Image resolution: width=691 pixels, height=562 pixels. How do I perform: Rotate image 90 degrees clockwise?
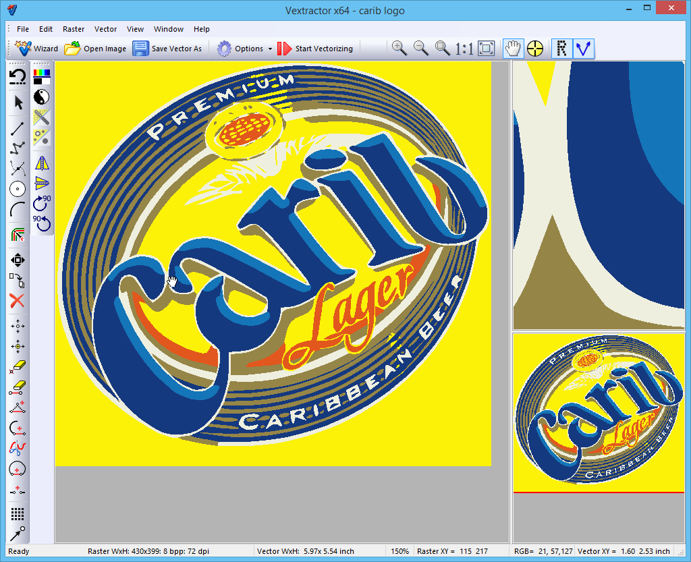click(43, 203)
